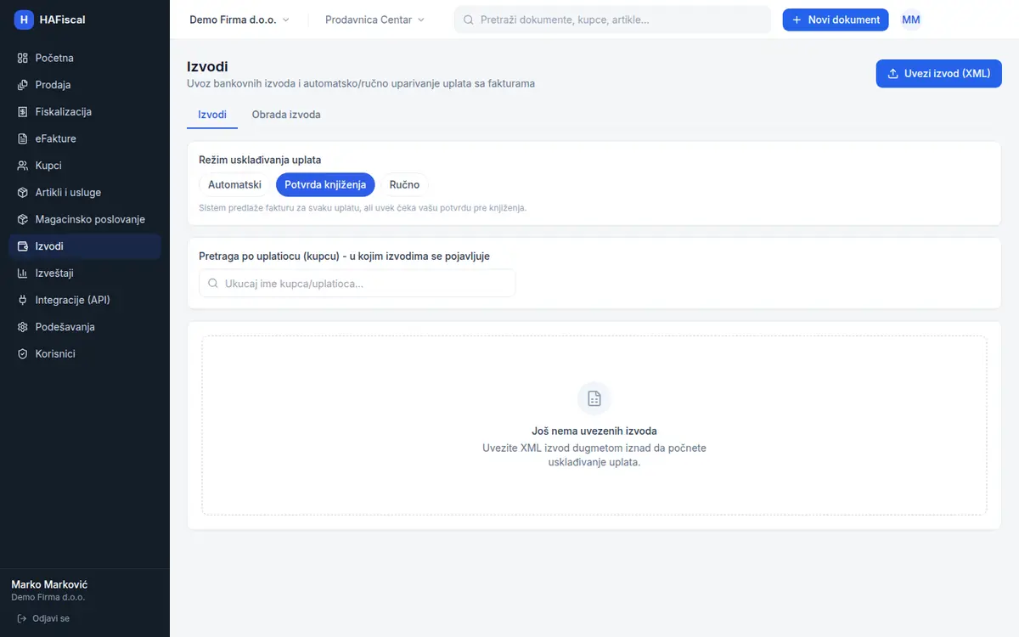Click the MM user avatar
The width and height of the screenshot is (1019, 637).
911,20
